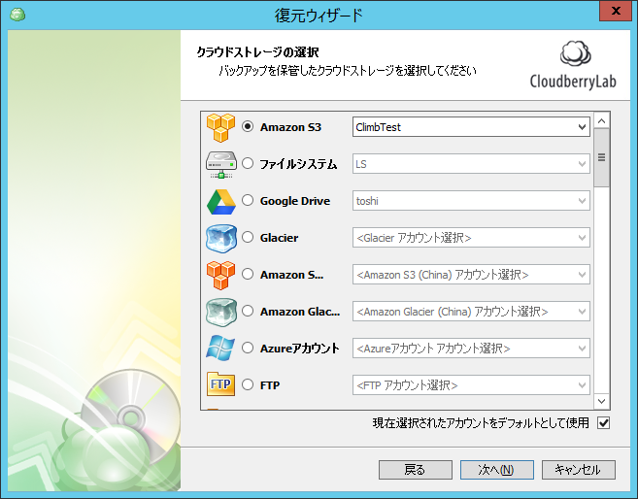Select the Amazon S... (China) radio button
The width and height of the screenshot is (638, 499).
click(x=248, y=274)
